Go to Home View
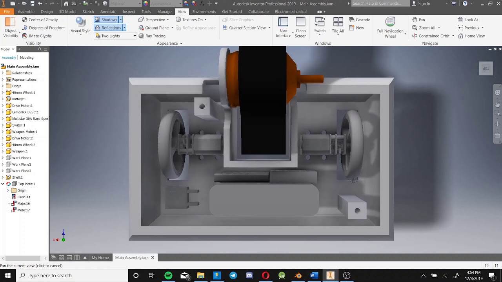 click(x=471, y=36)
